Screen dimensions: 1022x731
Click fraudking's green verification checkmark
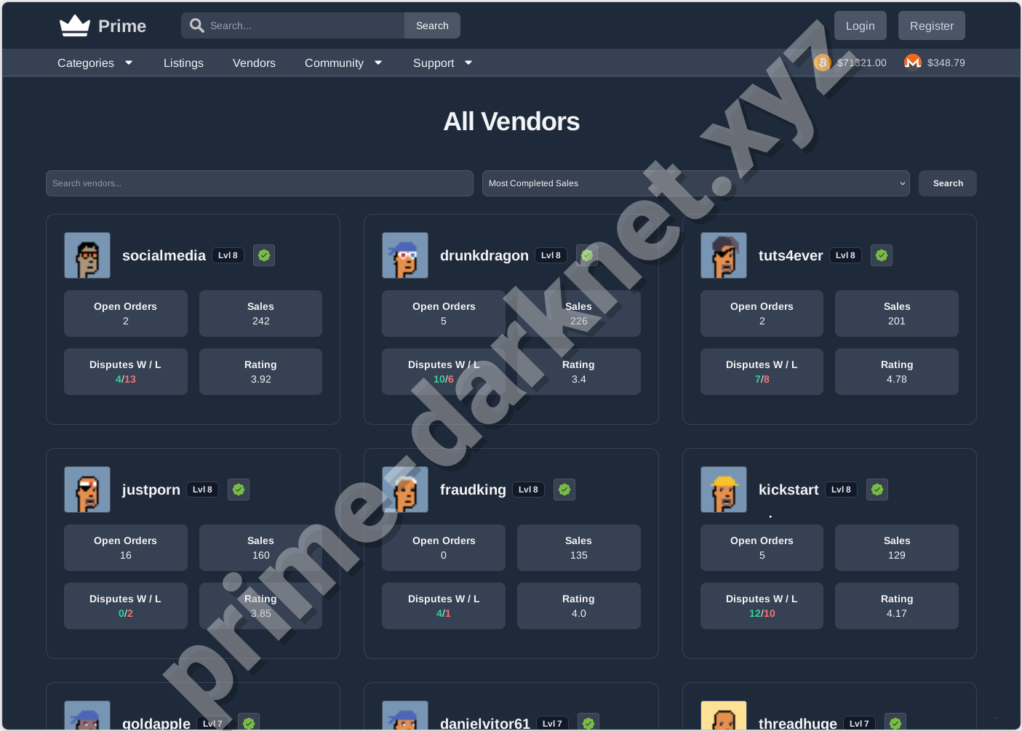(x=564, y=490)
